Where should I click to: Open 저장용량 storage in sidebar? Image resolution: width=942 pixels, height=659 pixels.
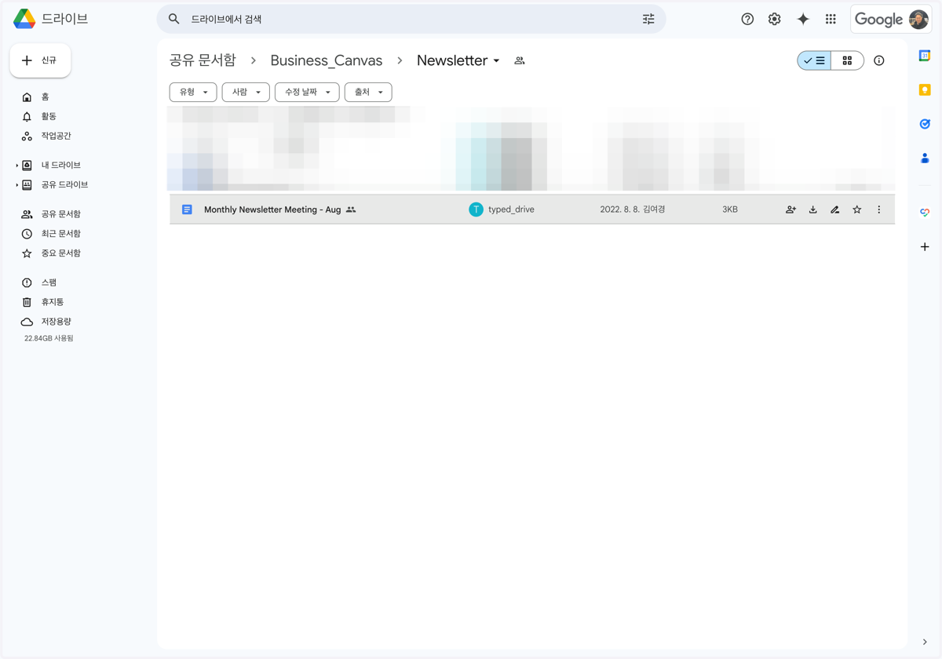point(56,322)
